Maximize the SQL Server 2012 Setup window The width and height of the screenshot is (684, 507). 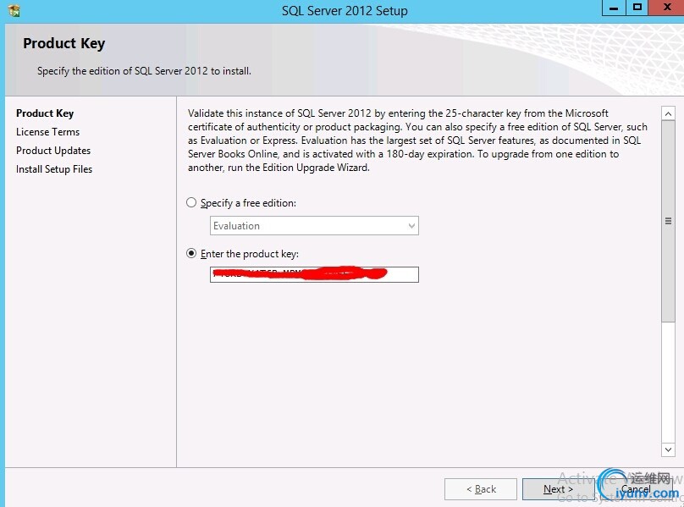(x=637, y=8)
